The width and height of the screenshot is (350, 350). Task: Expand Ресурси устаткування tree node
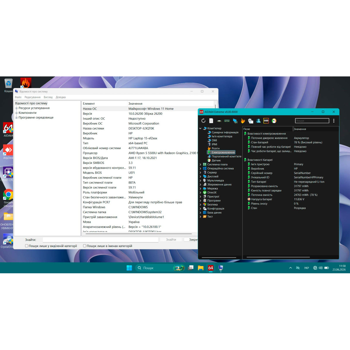(17, 108)
